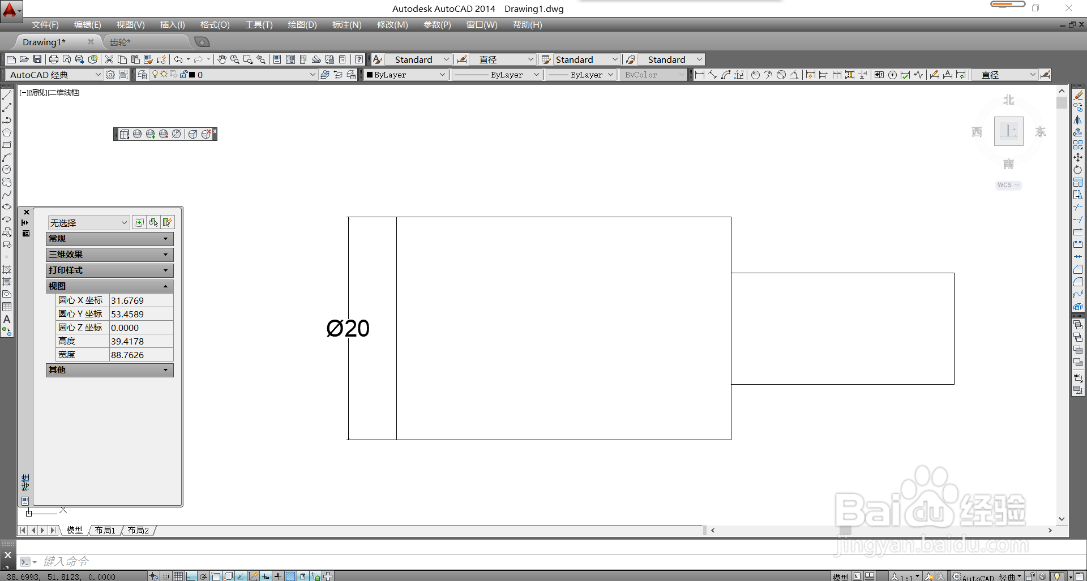Image resolution: width=1087 pixels, height=581 pixels.
Task: Click the Quick Select icon in properties
Action: 168,222
